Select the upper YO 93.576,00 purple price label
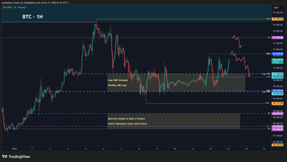 pos(278,38)
